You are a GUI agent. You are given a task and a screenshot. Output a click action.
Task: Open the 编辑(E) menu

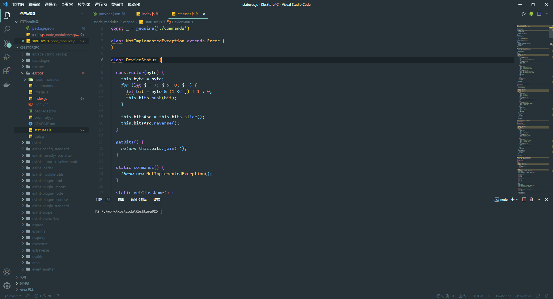[x=34, y=4]
